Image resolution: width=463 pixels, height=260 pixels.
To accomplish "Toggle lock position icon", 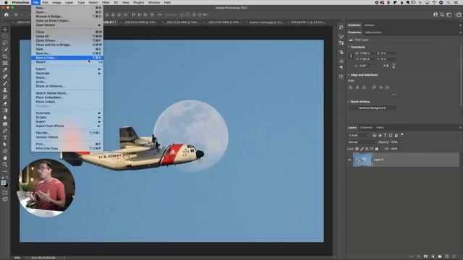I will (367, 149).
